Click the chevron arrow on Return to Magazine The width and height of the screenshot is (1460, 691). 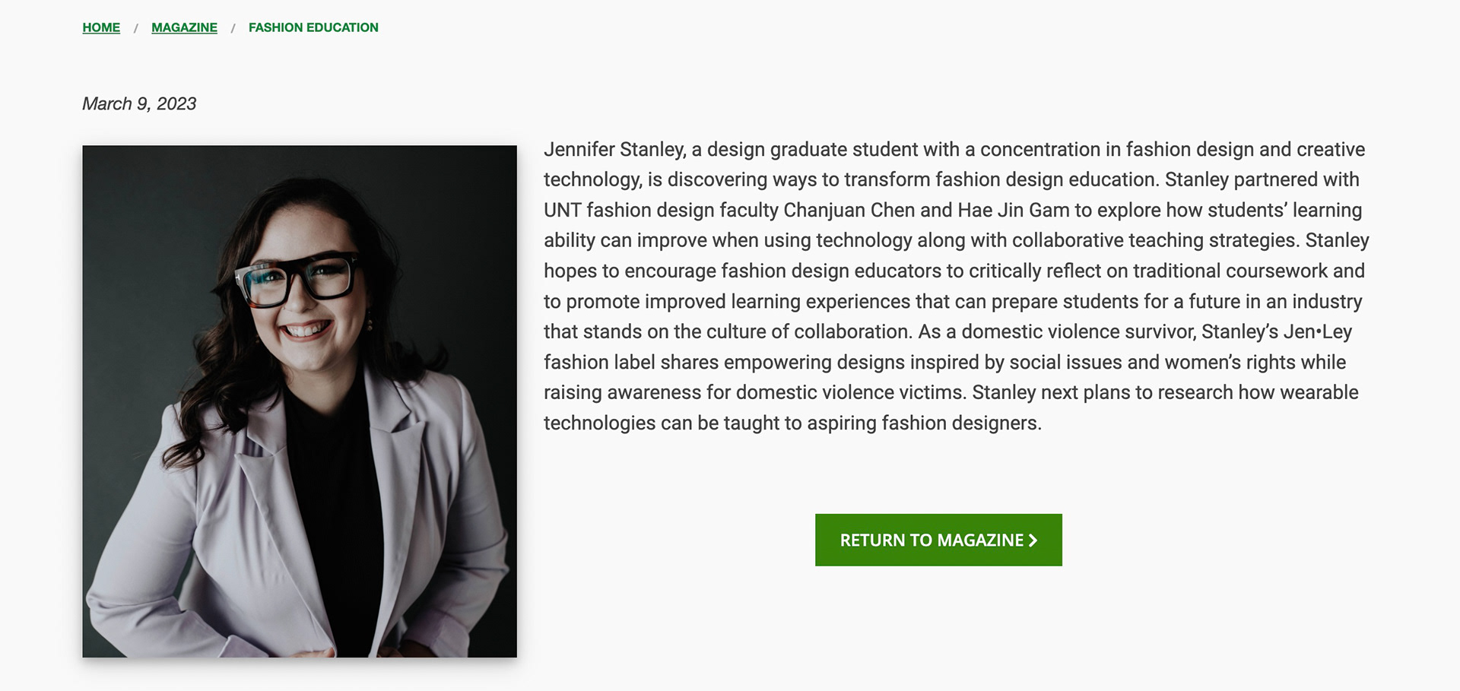pos(1033,540)
